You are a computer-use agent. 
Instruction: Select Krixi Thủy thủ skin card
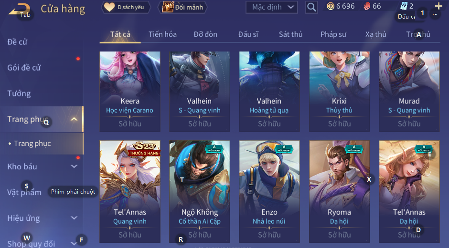pos(339,92)
